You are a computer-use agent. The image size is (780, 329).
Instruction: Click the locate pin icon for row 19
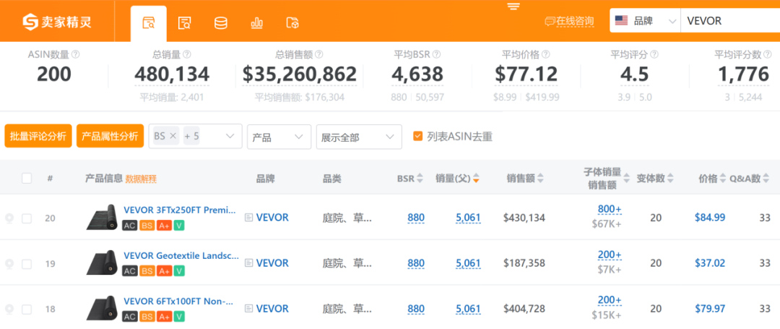pyautogui.click(x=9, y=264)
